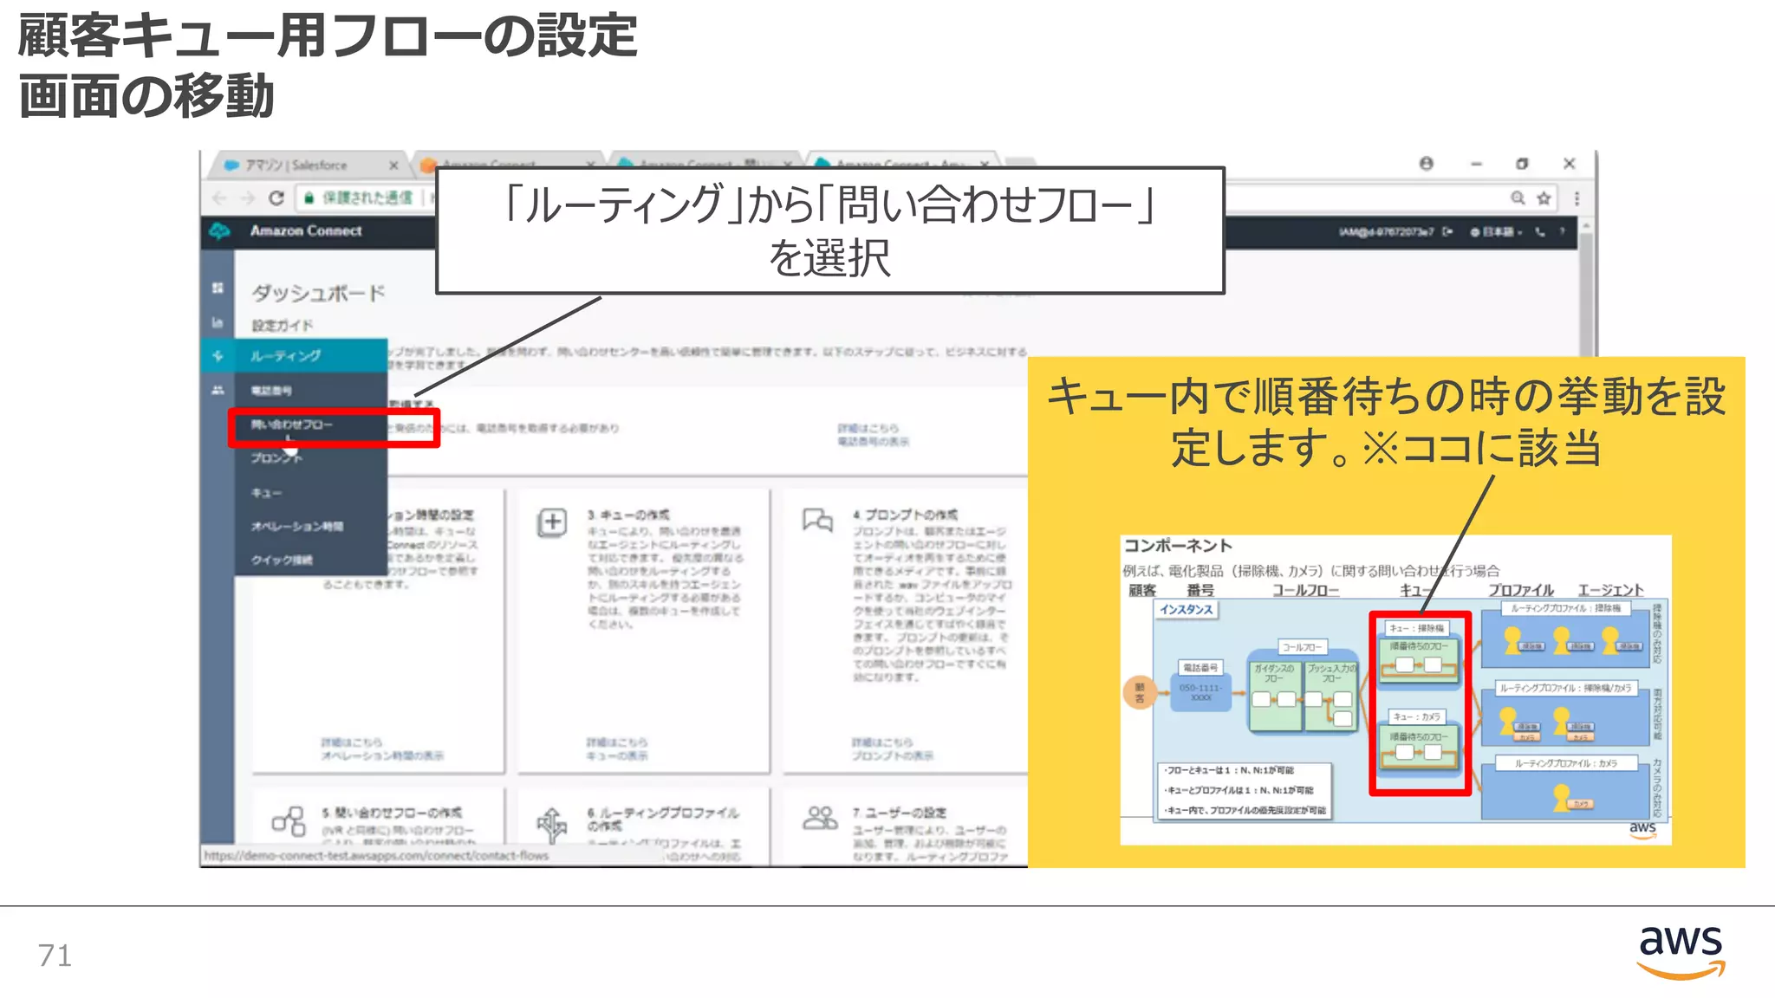1775x998 pixels.
Task: Click the プロンプトの表示 link
Action: (x=893, y=755)
